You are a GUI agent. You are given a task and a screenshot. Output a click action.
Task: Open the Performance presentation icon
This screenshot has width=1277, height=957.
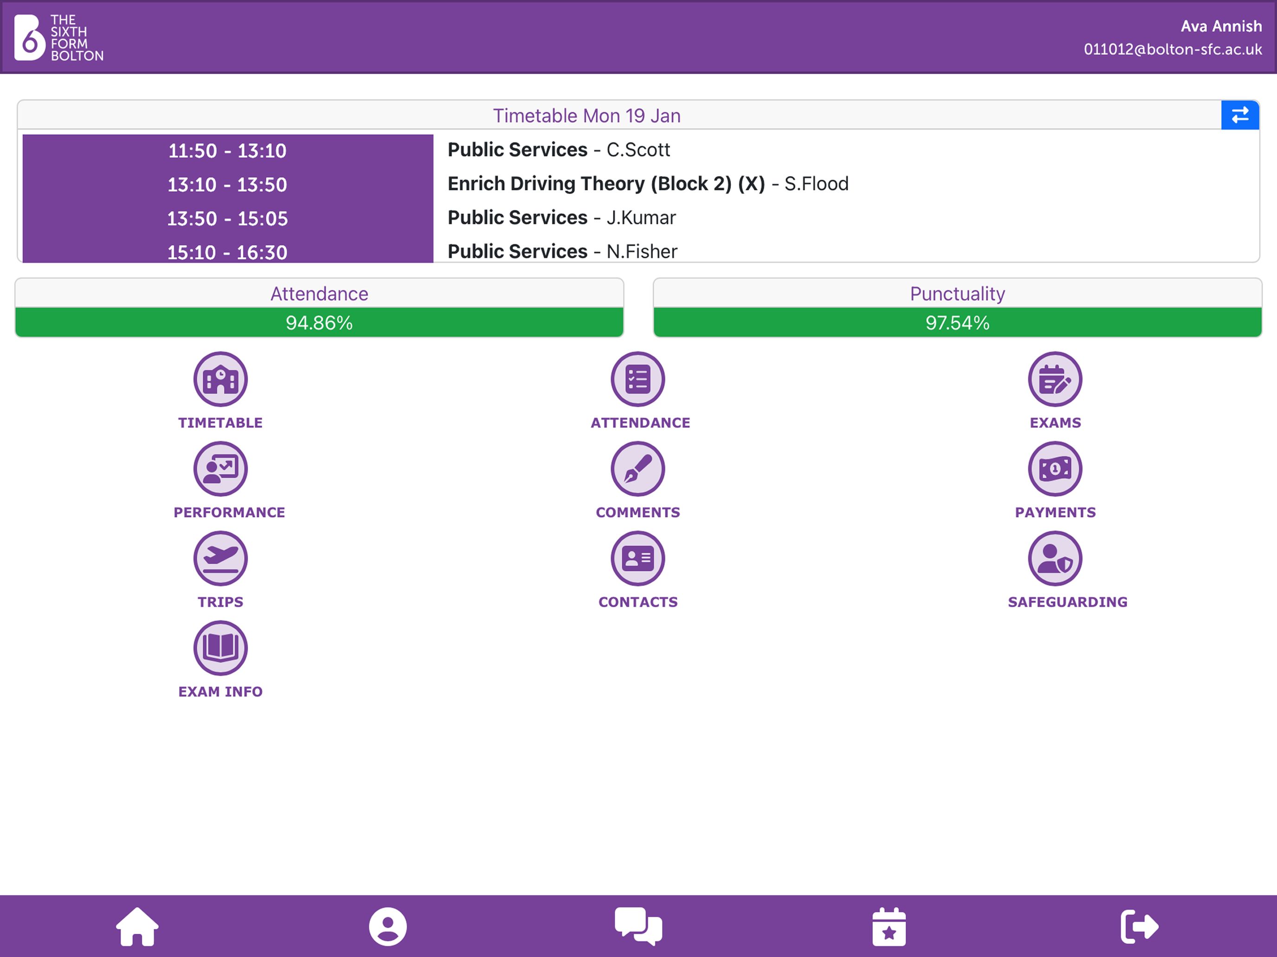point(220,468)
